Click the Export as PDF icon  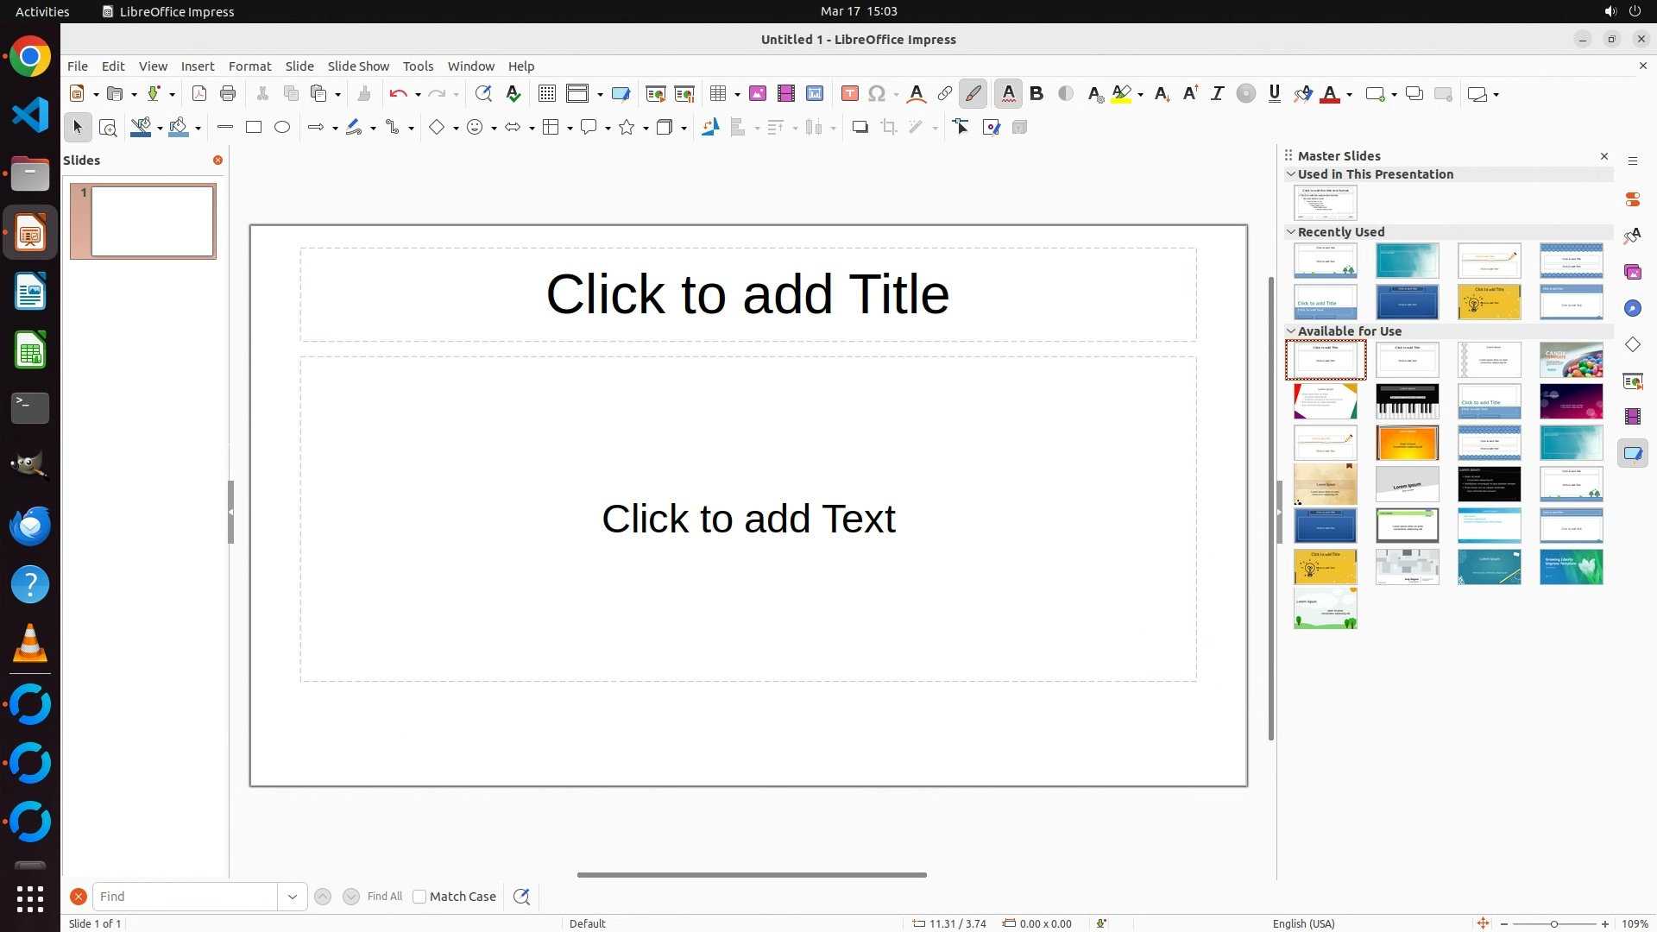point(199,94)
